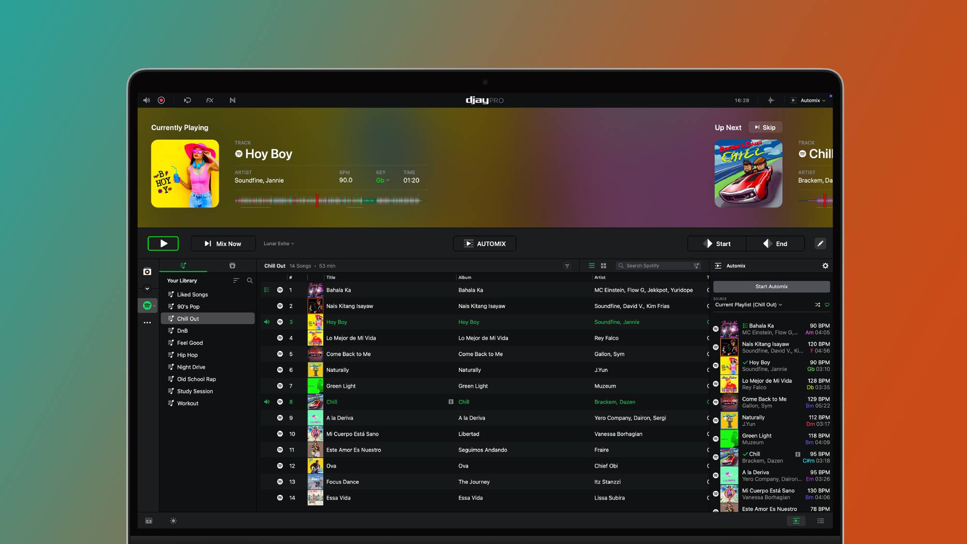Open the Lunar Echo transition dropdown
967x544 pixels.
coord(278,244)
